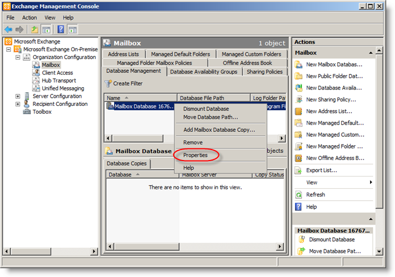Viewport: 395px width, 277px height.
Task: Choose Dismount Database from the context menu
Action: coord(221,109)
